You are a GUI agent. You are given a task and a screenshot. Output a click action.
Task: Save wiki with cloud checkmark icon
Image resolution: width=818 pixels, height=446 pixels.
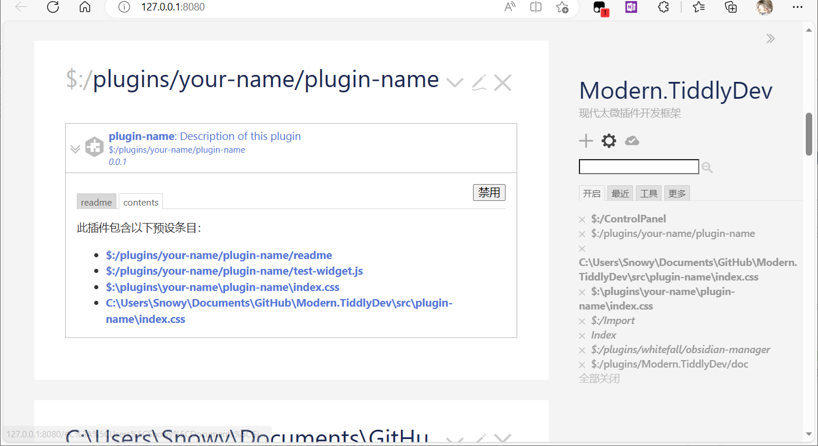632,141
